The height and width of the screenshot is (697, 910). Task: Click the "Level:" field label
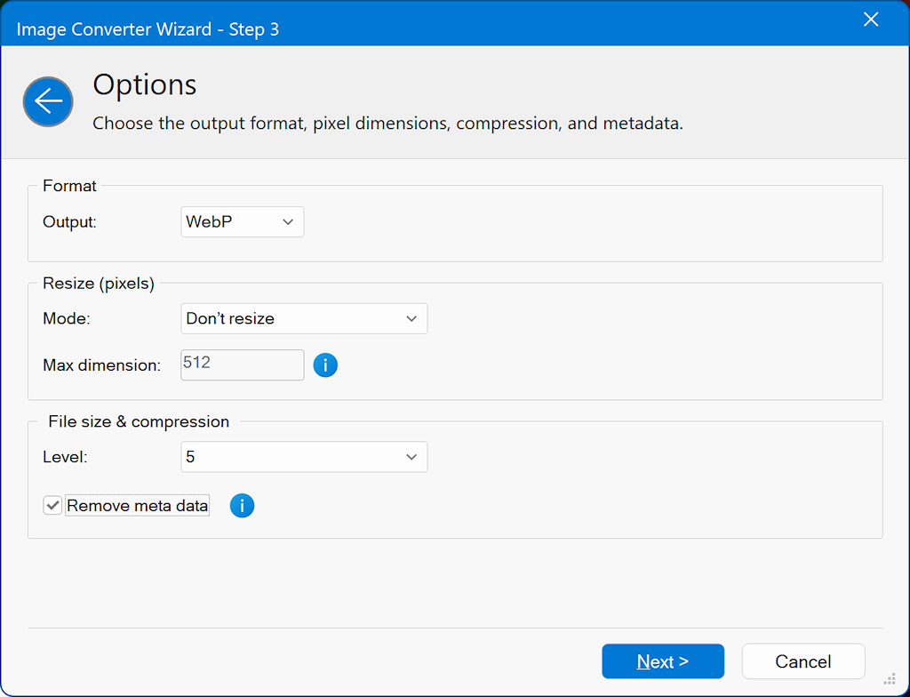pyautogui.click(x=64, y=457)
